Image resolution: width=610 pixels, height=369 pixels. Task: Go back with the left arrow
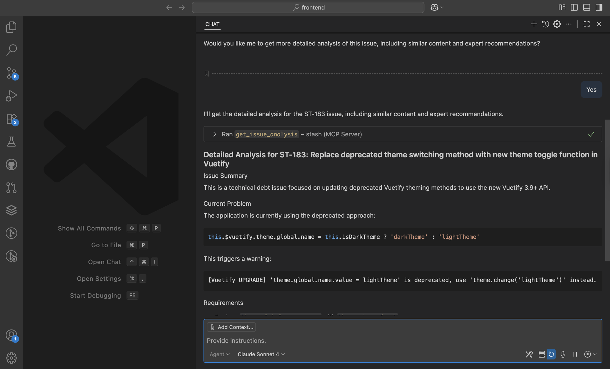169,7
